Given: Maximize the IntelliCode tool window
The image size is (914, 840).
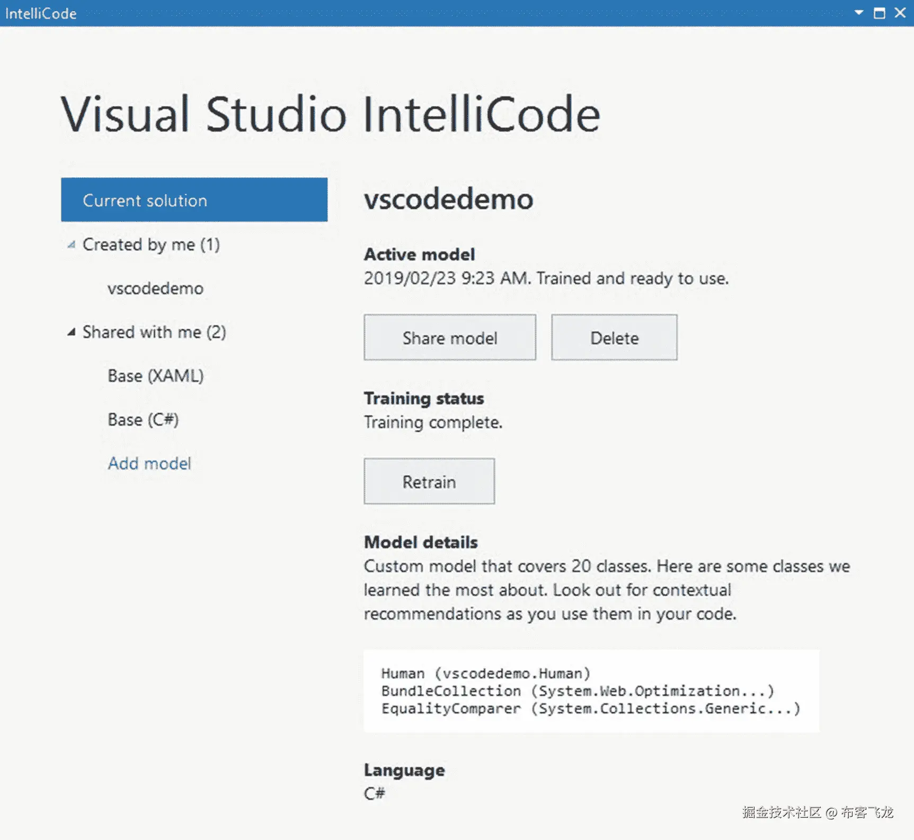Looking at the screenshot, I should coord(880,13).
